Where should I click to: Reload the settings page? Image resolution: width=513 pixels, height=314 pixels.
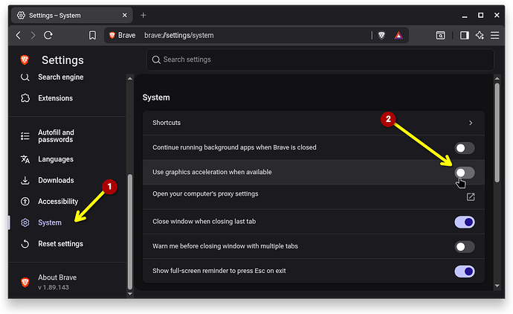pos(48,35)
